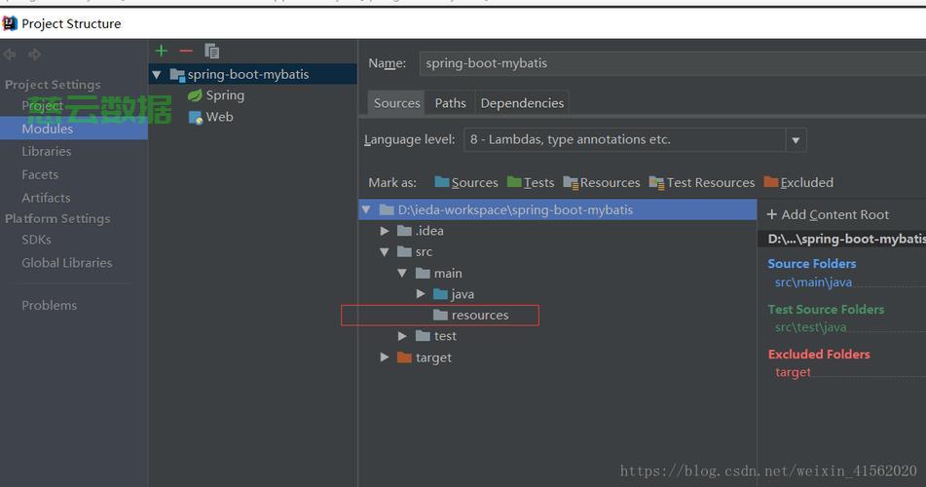Click the .idea folder icon
The width and height of the screenshot is (926, 487).
[404, 231]
